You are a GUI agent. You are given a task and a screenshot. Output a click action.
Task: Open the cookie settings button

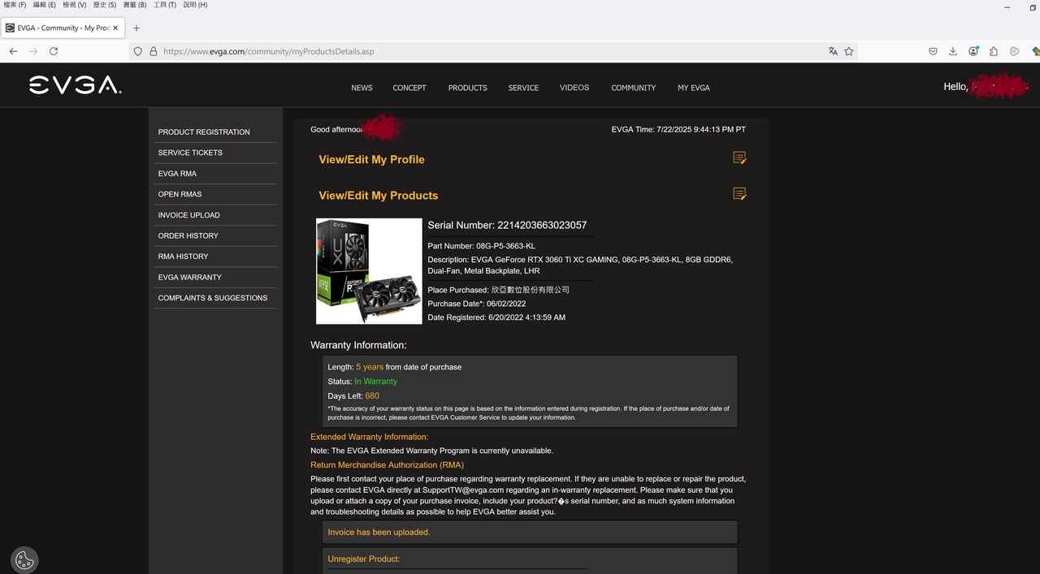click(24, 559)
